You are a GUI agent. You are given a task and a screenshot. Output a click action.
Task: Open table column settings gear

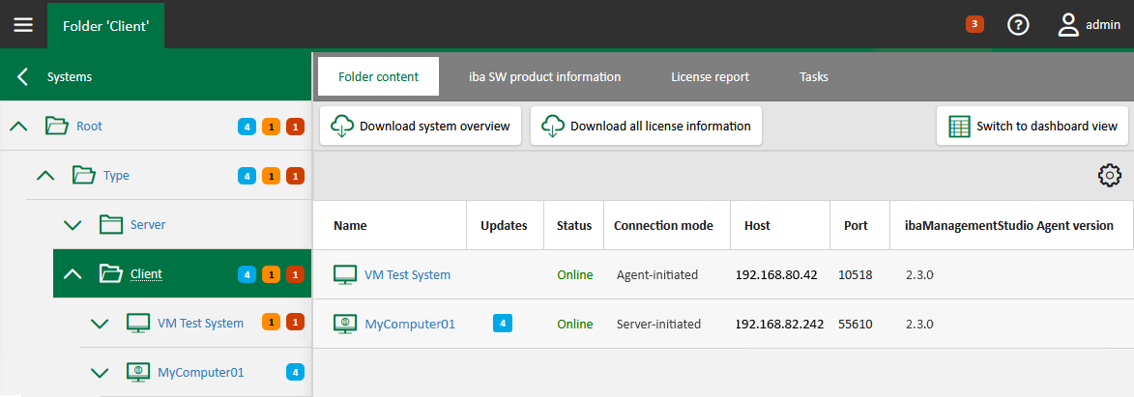point(1109,176)
